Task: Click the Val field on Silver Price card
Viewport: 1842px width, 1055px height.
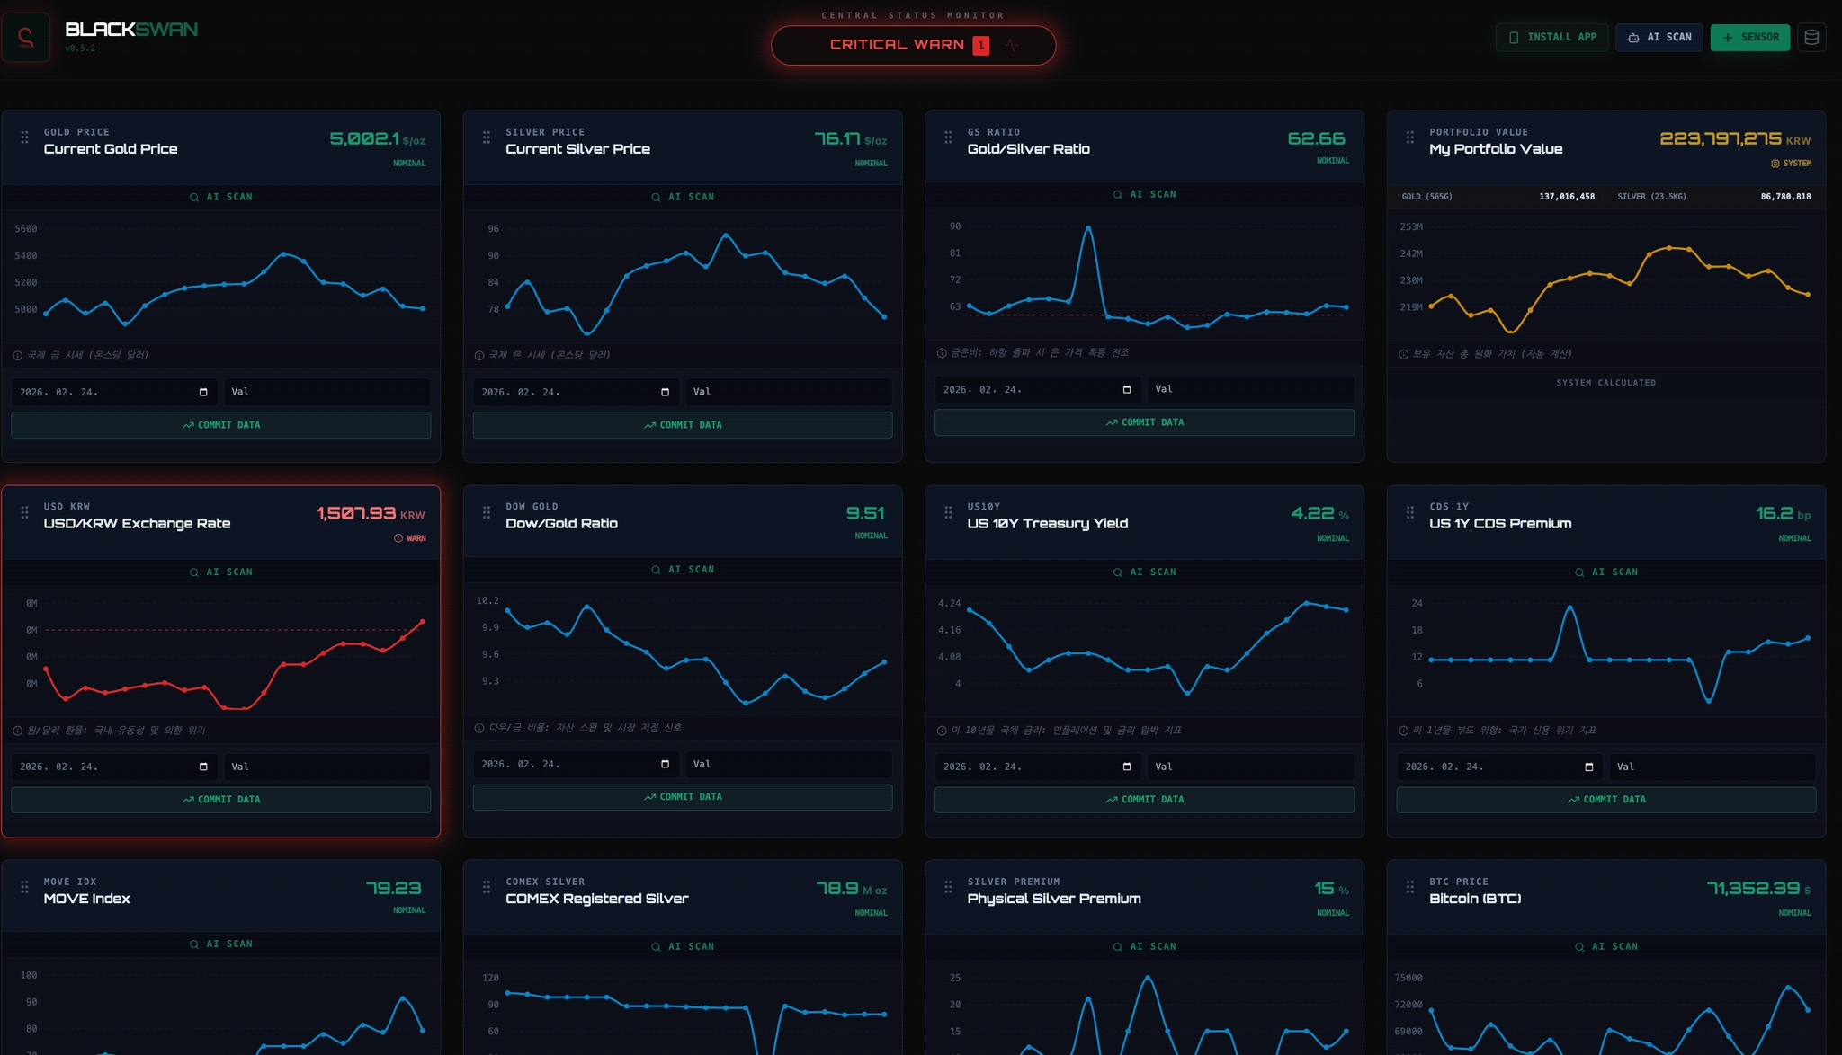Action: click(x=788, y=392)
